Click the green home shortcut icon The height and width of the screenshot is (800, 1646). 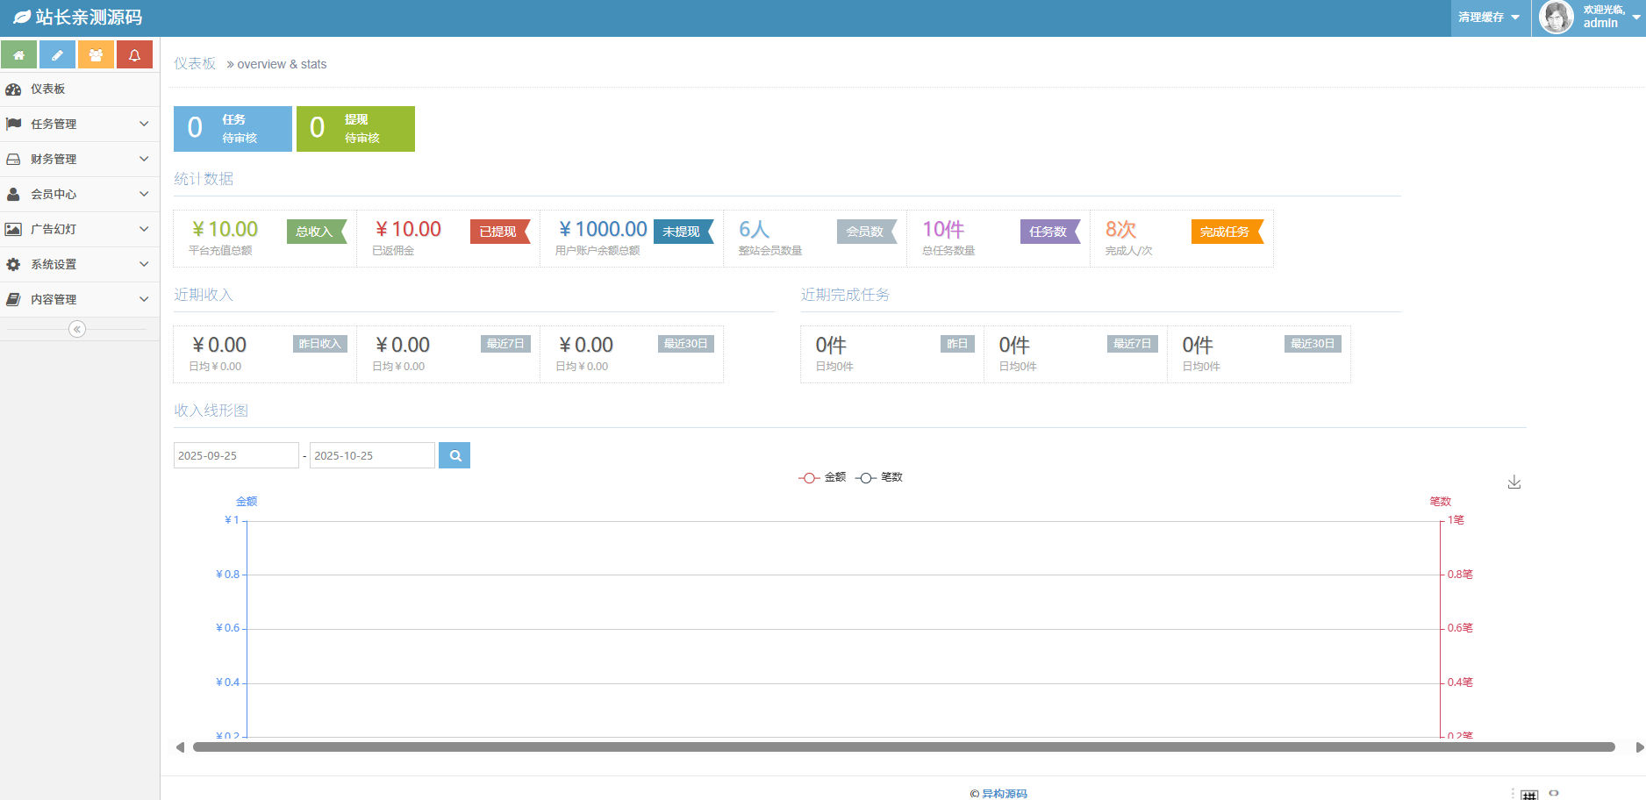pos(18,54)
